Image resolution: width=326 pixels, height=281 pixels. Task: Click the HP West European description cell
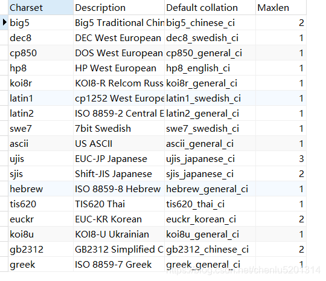(119, 68)
